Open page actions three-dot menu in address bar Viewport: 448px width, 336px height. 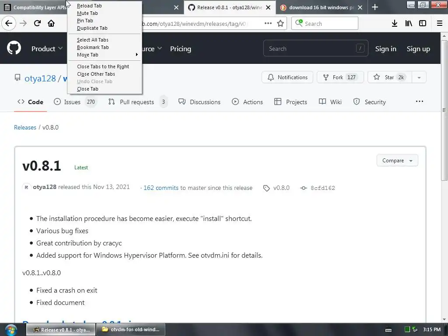tap(268, 23)
